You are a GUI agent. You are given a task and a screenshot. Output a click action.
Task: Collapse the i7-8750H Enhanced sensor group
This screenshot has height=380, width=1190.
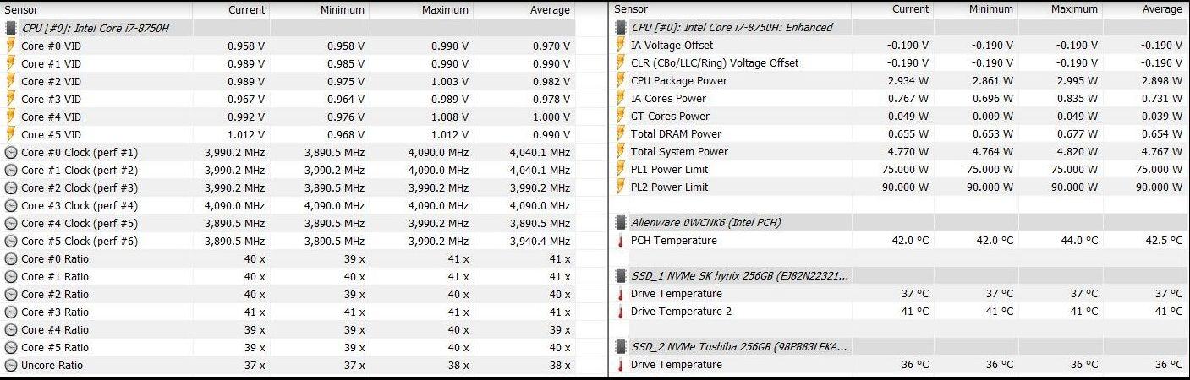tap(732, 28)
